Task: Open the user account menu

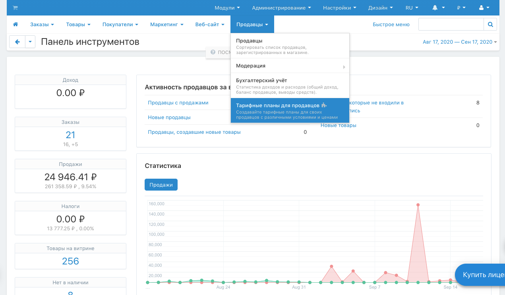Action: (484, 8)
